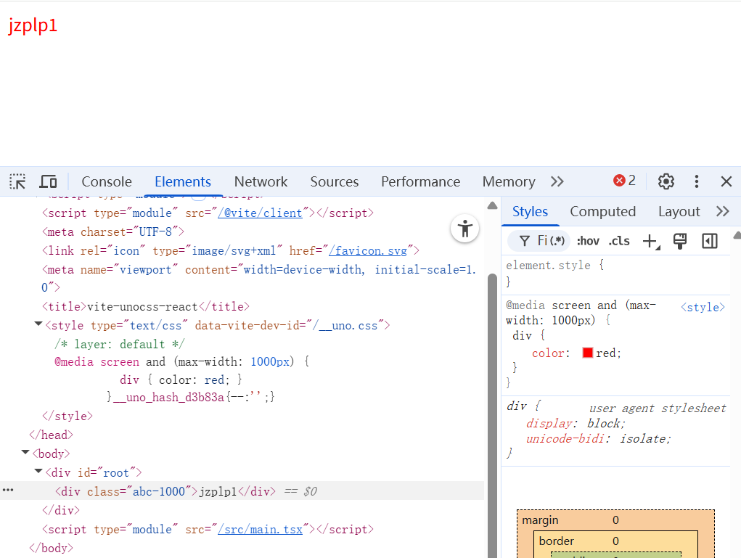
Task: Select the meta charset UTF-8 node
Action: [113, 232]
